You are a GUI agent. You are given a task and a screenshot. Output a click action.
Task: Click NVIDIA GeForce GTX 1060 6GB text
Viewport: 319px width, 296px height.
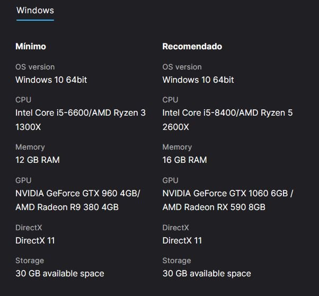[x=225, y=193]
